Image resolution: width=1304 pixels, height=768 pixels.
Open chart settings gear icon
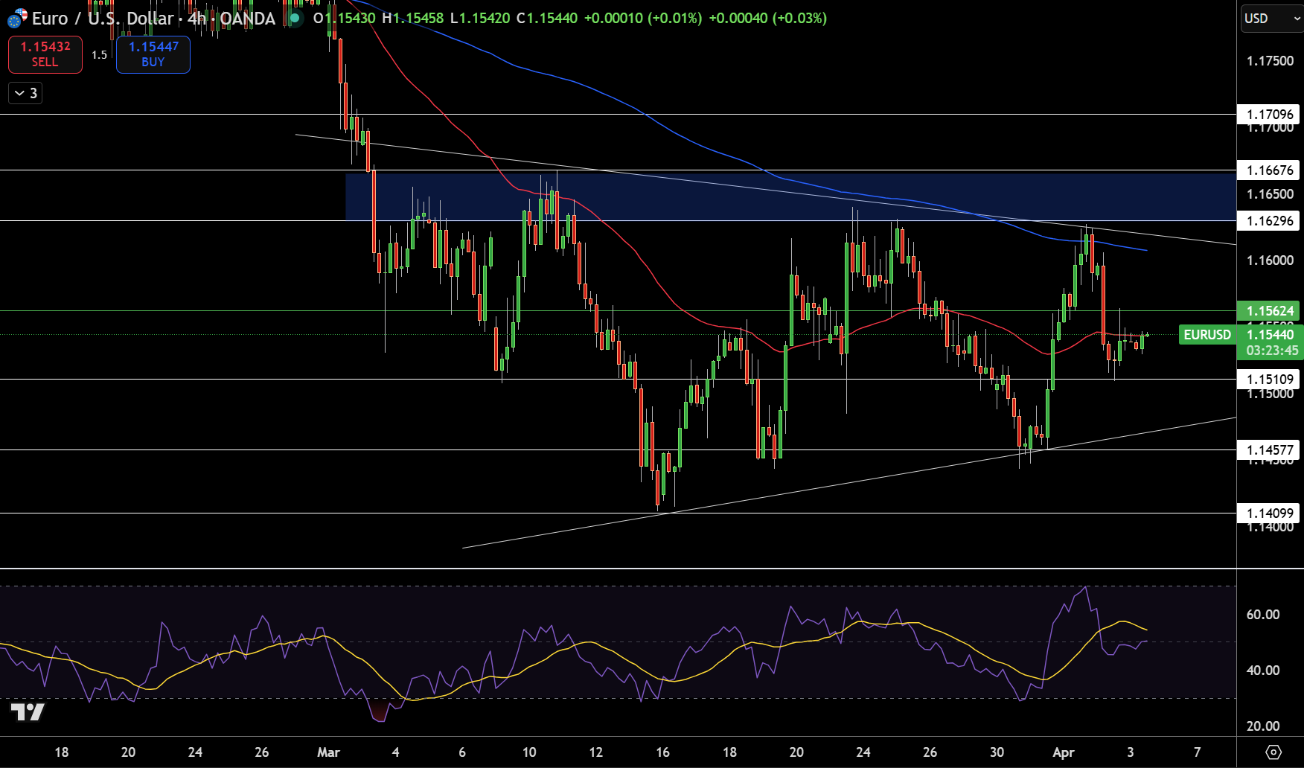1273,752
